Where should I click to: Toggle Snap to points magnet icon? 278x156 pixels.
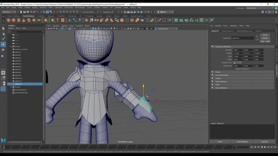pos(67,12)
